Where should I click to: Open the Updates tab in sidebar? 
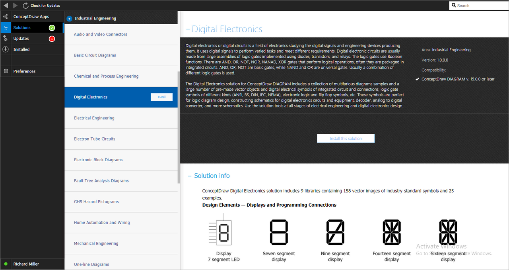pos(21,39)
